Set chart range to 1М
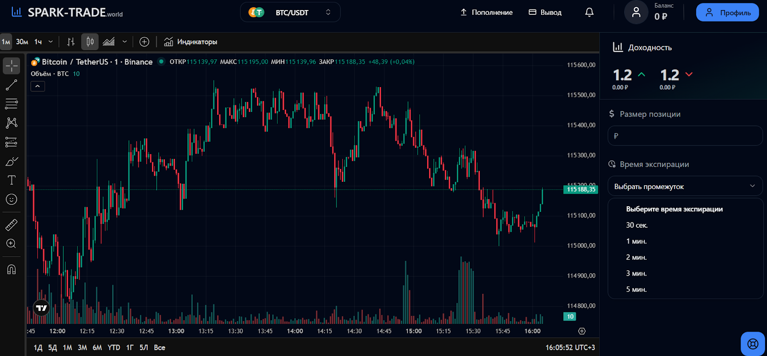767x356 pixels. pos(68,347)
